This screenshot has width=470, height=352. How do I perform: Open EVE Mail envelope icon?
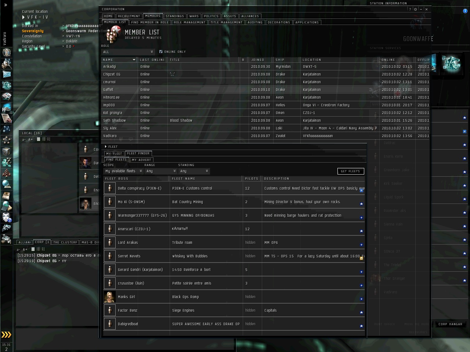point(7,74)
